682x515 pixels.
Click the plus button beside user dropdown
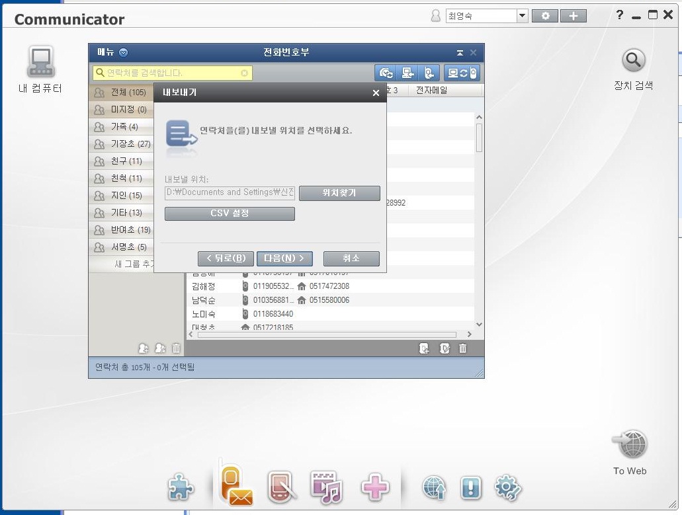(574, 16)
